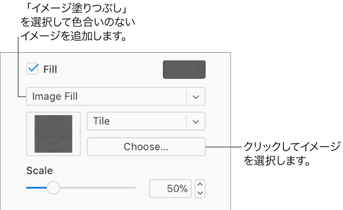The width and height of the screenshot is (343, 210).
Task: Click the blue filled part of Scale slider
Action: coord(36,188)
